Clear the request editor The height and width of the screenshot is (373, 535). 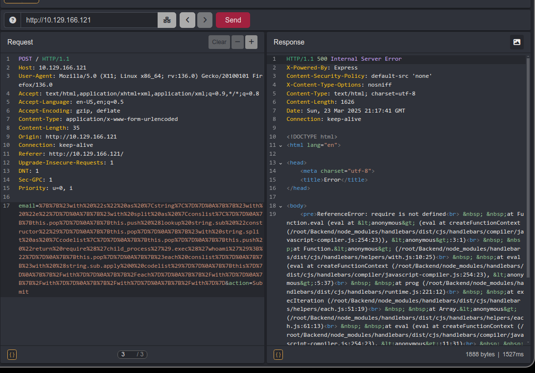pos(219,42)
